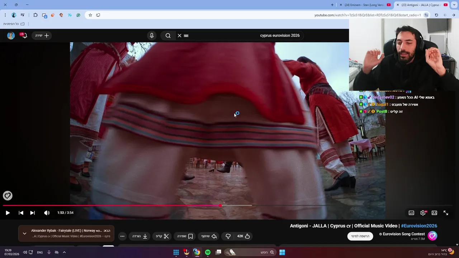Click the share (שיתוף) button

coord(209,236)
